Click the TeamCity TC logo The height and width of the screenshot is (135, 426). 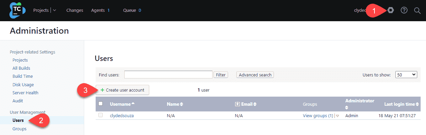18,10
